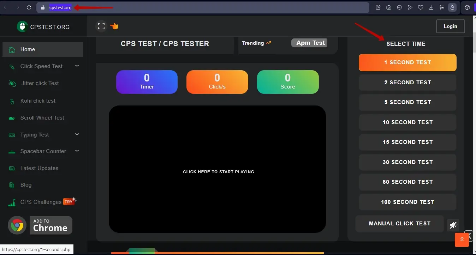Toggle sound with the mute icon
The image size is (476, 255).
click(453, 225)
